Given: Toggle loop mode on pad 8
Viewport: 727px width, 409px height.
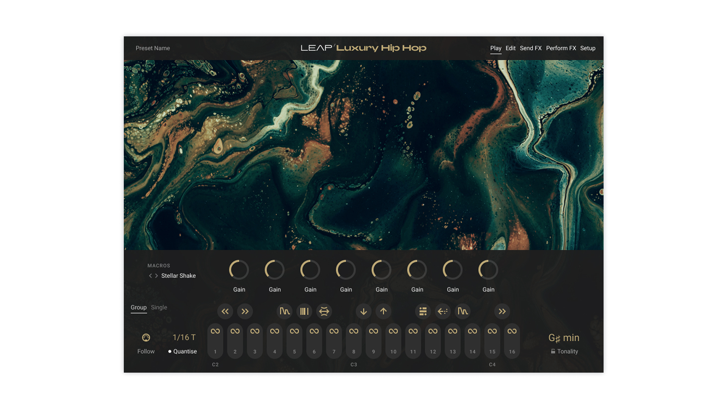Looking at the screenshot, I should tap(354, 331).
